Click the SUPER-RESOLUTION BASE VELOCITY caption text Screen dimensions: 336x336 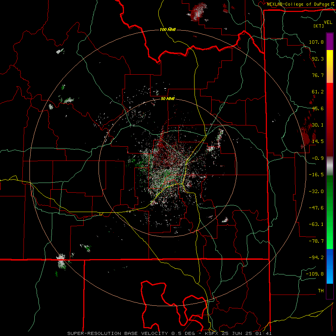[x=118, y=333]
